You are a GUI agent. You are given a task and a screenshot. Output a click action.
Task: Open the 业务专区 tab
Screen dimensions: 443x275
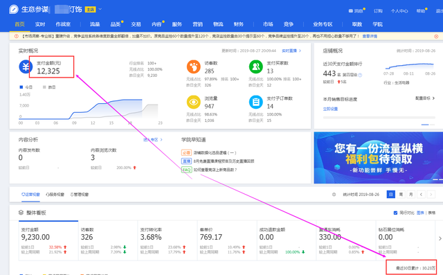tap(323, 24)
